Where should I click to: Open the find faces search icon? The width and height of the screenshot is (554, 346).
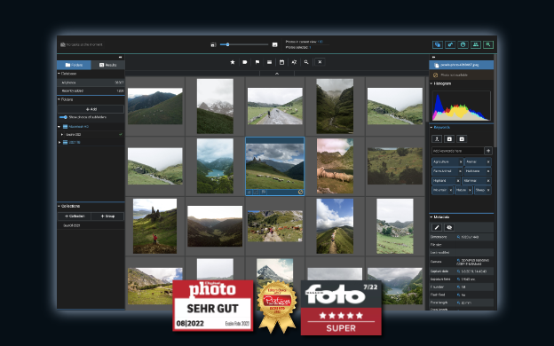point(463,45)
